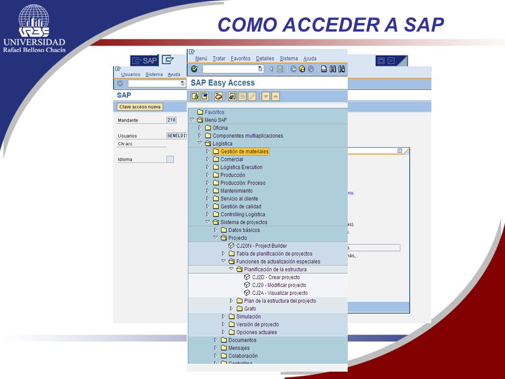Open the SAP menu toolbar icon
Screen dimensions: 505x379
[x=205, y=96]
